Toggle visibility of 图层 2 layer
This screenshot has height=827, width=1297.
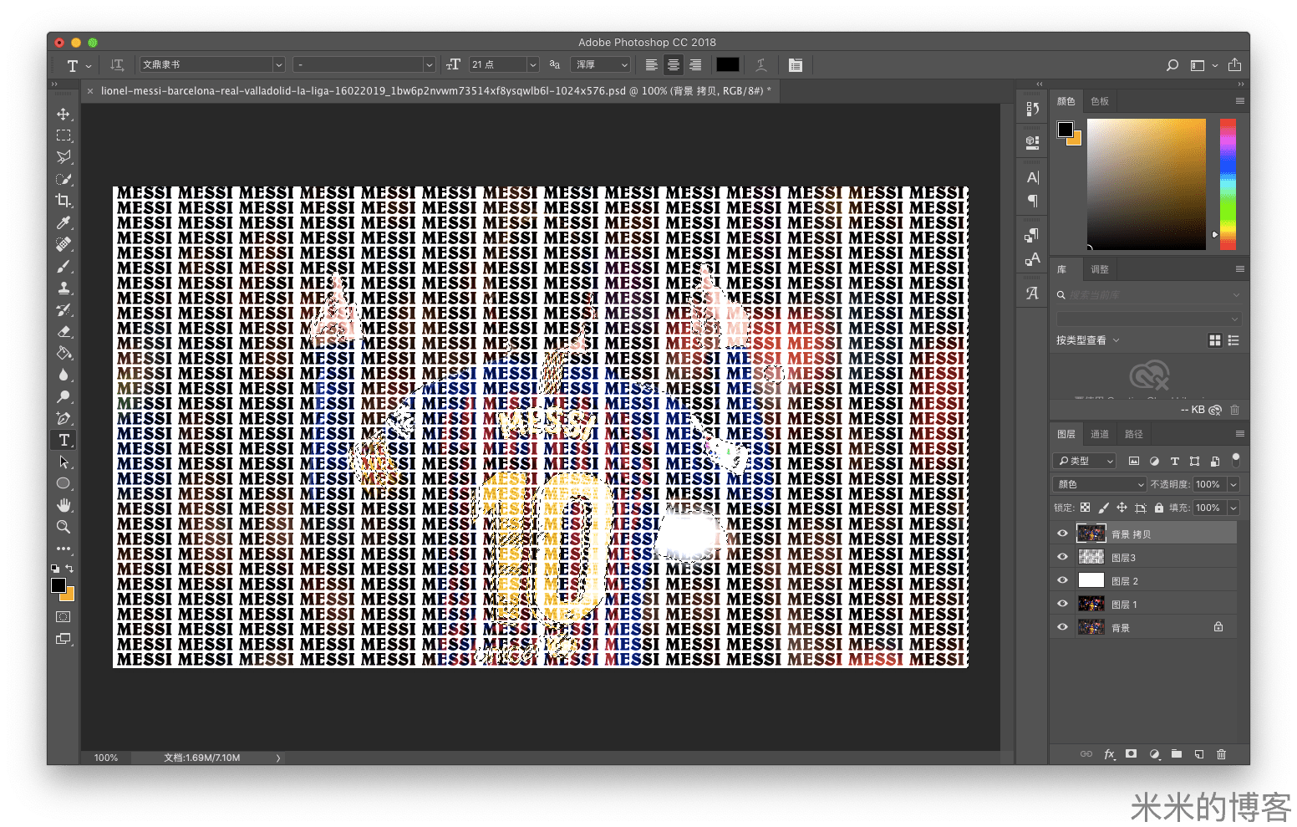pyautogui.click(x=1062, y=580)
